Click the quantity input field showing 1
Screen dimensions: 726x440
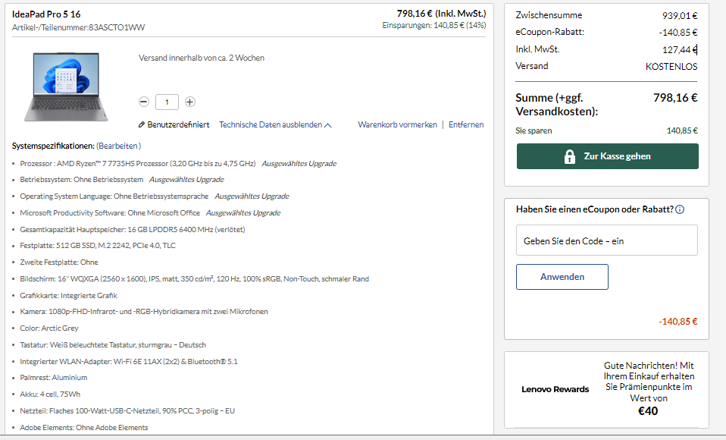pyautogui.click(x=167, y=102)
